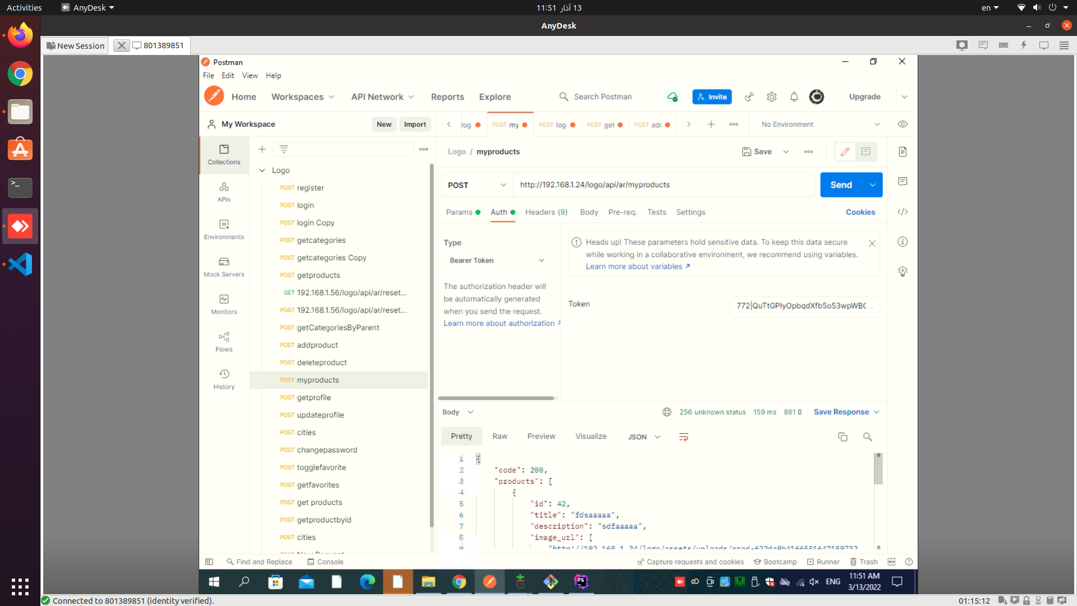Toggle sidebar visibility in status bar
The image size is (1077, 606).
[x=209, y=562]
